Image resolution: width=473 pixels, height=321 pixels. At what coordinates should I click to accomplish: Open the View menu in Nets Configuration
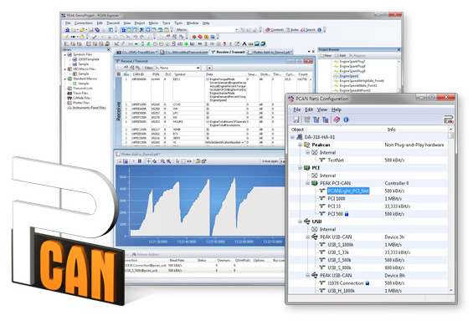tap(321, 110)
